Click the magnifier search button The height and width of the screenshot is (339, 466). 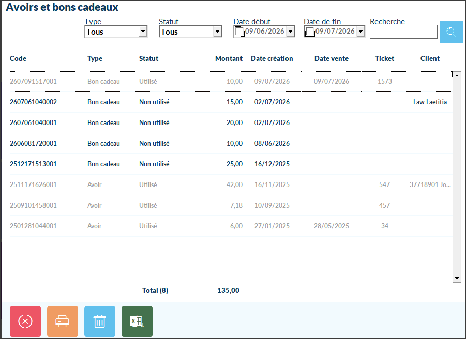coord(451,32)
